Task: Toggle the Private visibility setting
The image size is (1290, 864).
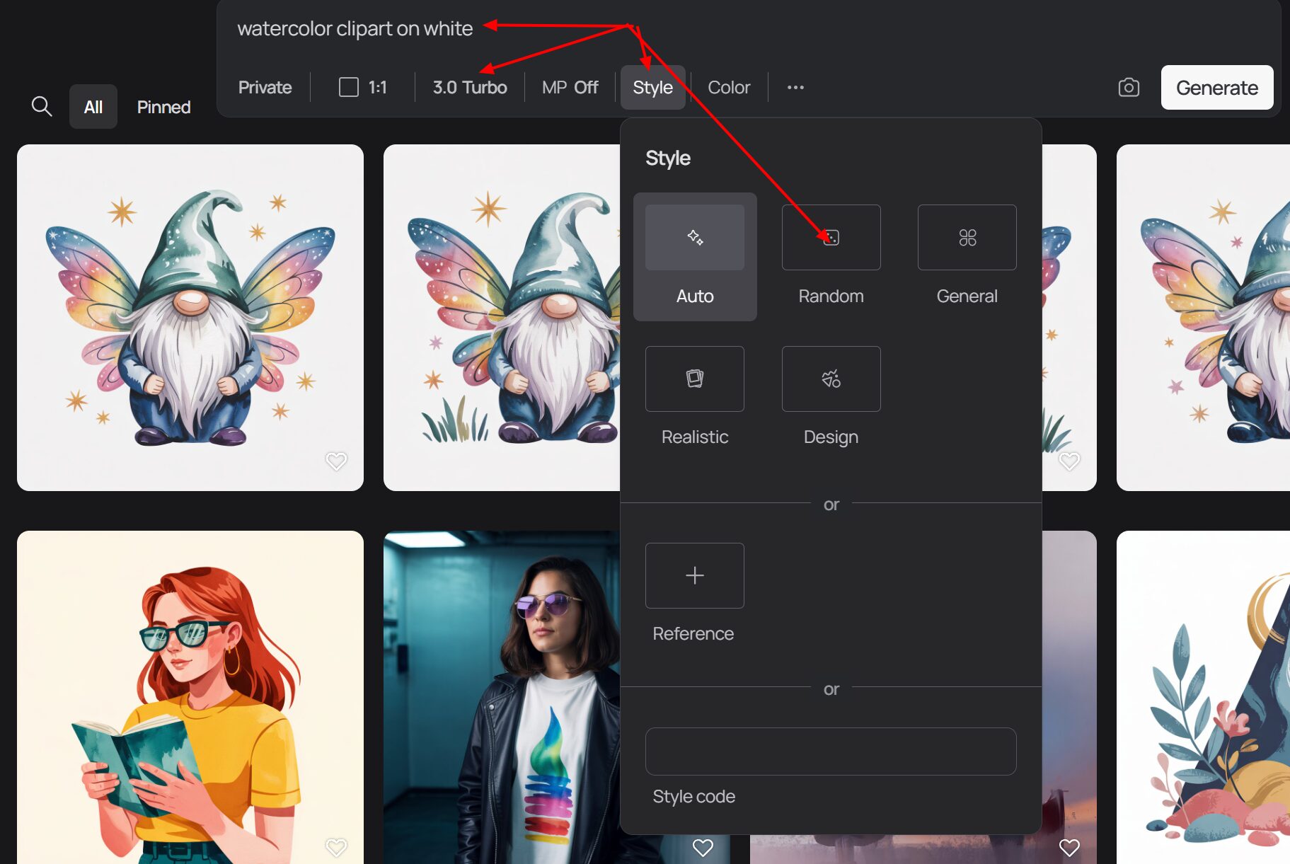Action: 265,88
